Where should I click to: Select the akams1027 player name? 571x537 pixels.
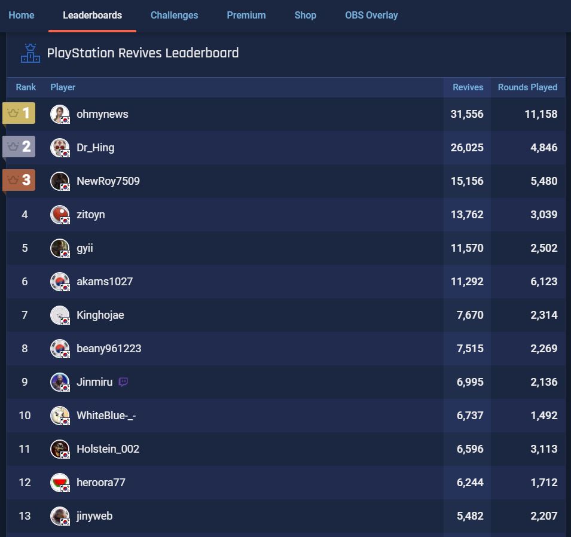pyautogui.click(x=105, y=282)
